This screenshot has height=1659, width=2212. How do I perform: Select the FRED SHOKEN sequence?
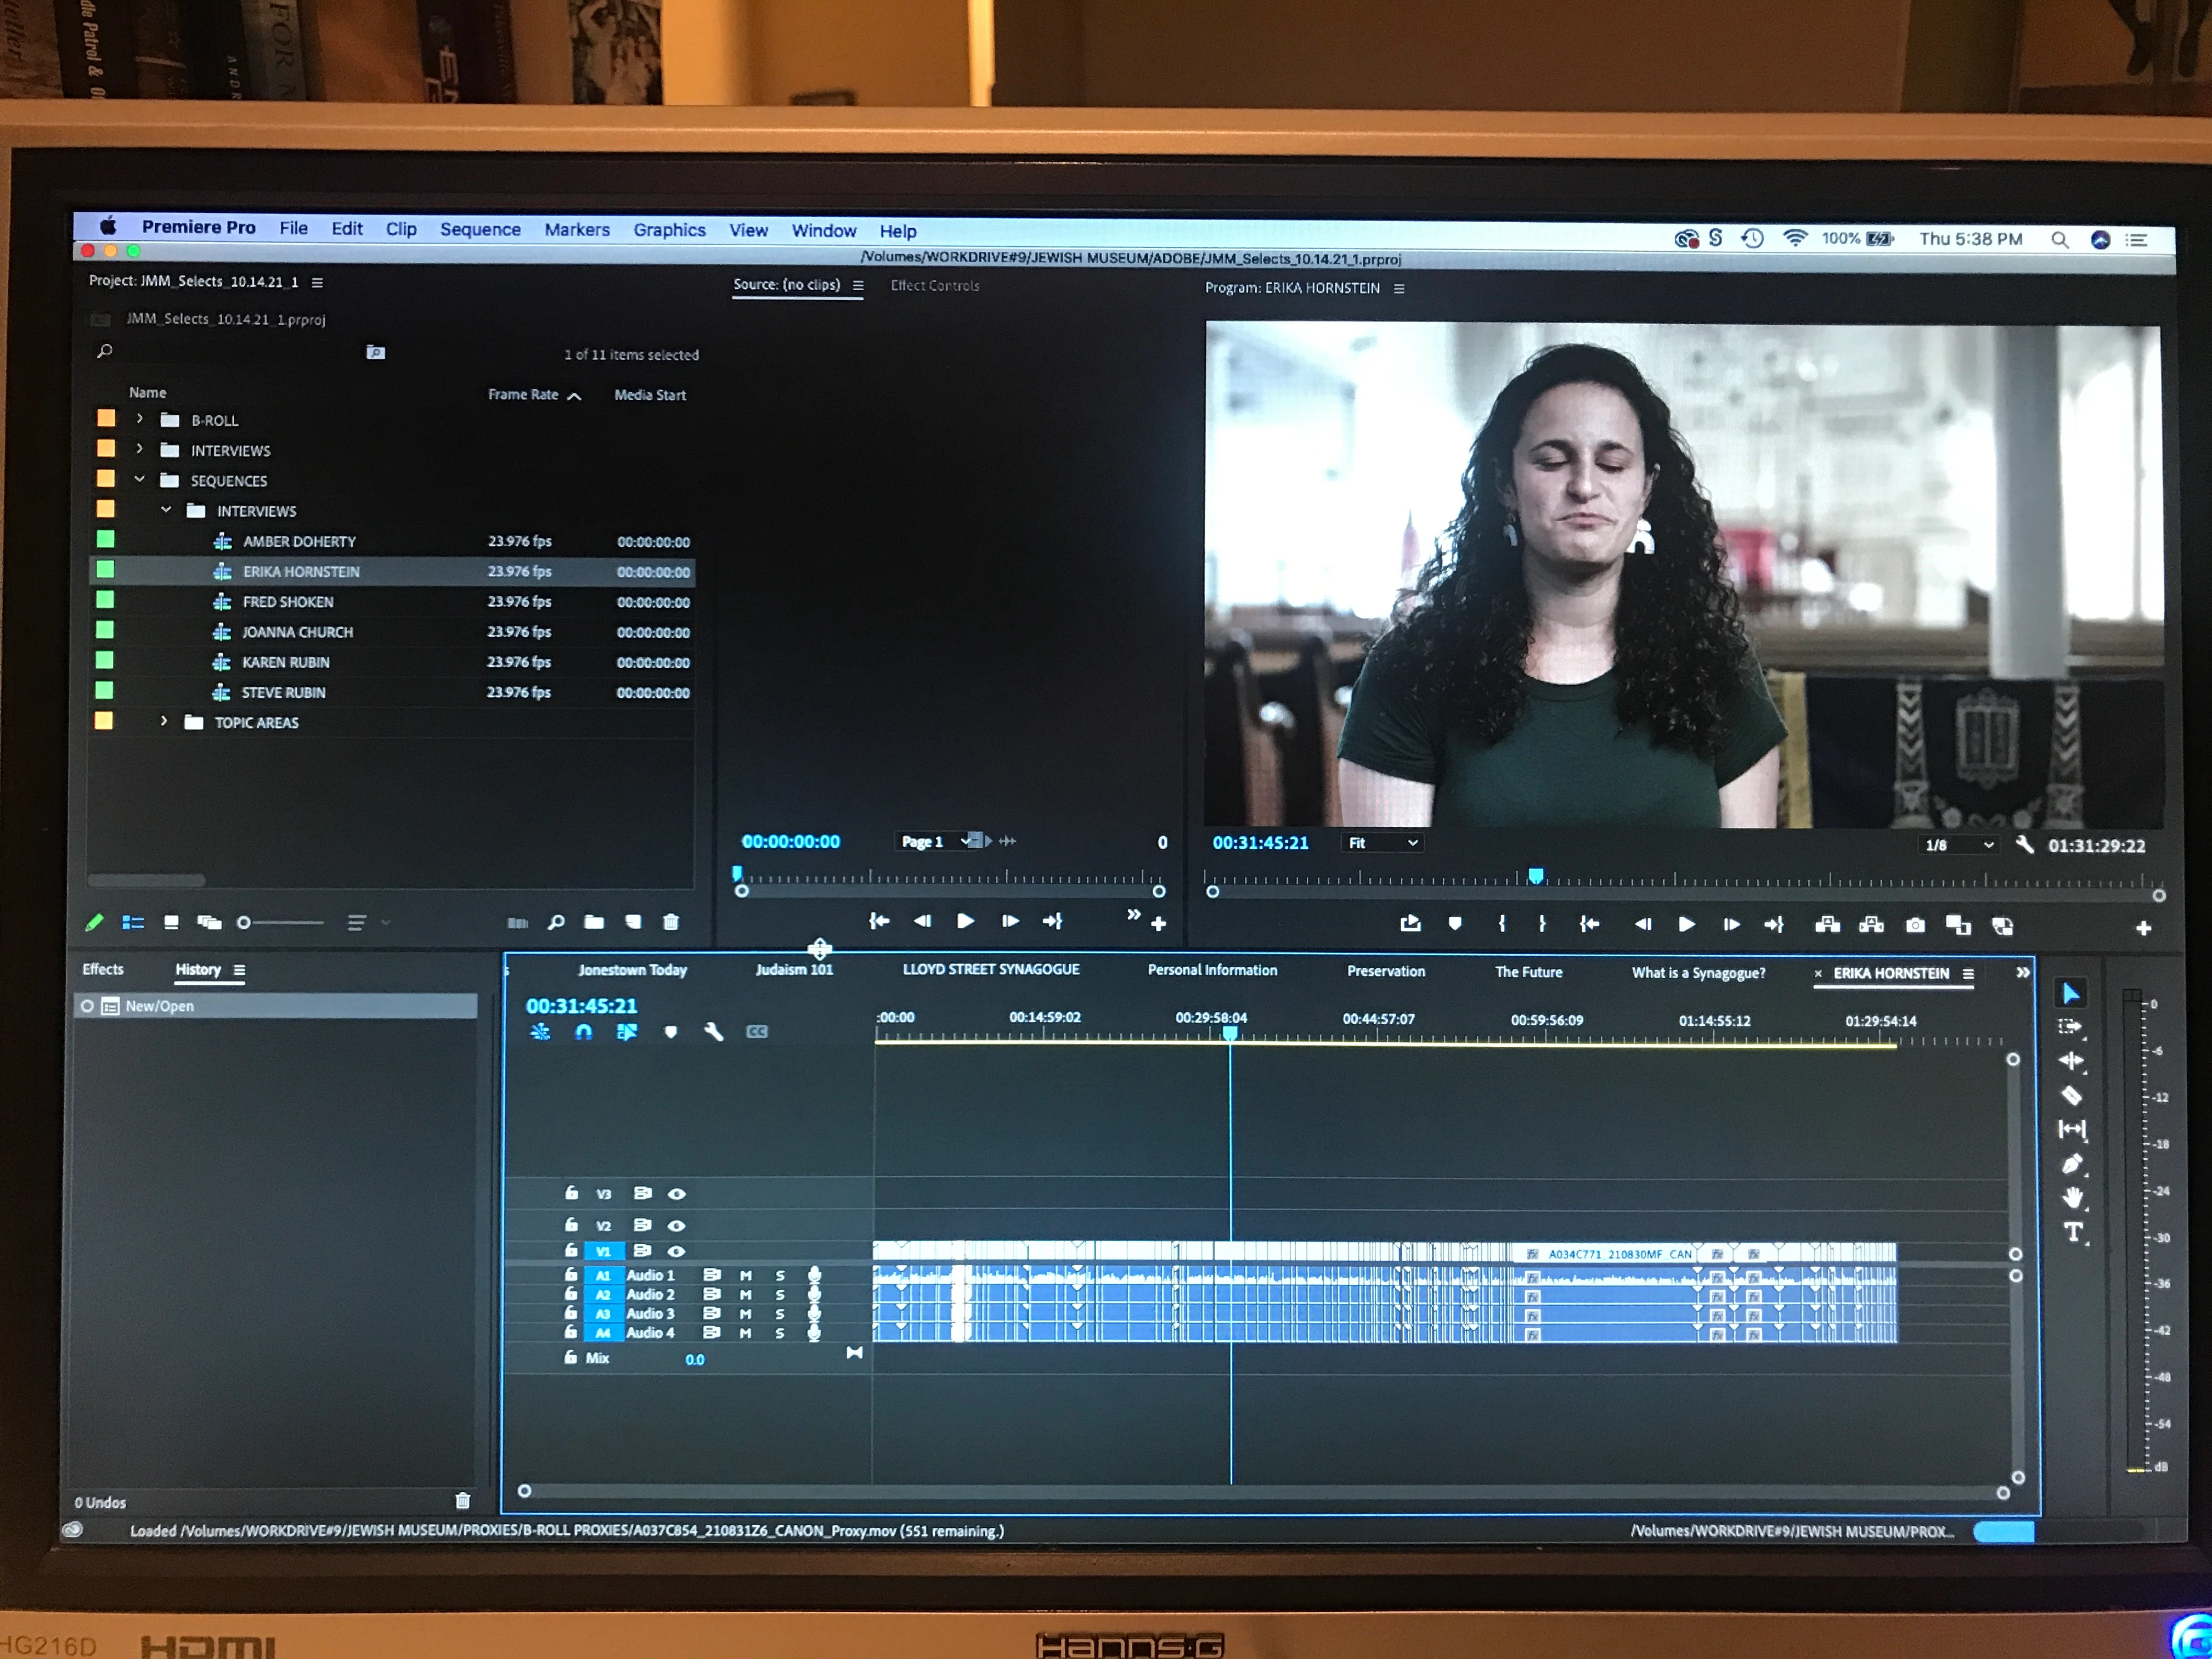point(288,602)
